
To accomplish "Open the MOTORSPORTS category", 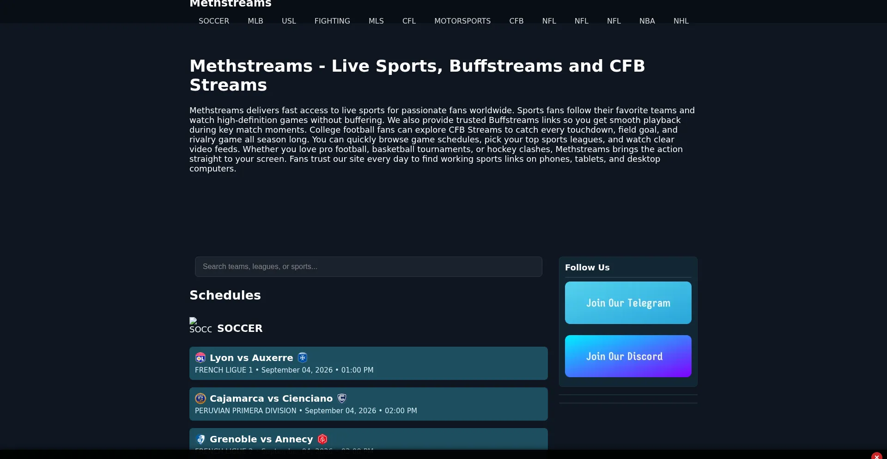I will point(462,21).
